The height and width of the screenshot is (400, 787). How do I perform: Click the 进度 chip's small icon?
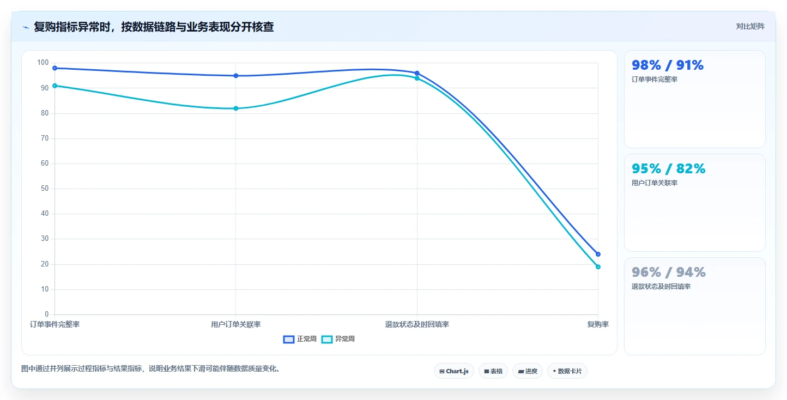521,371
